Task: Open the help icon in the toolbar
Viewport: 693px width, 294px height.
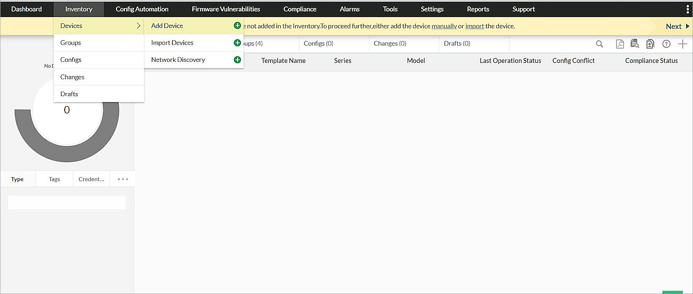Action: [666, 44]
